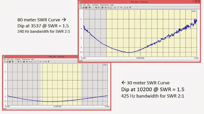
Task: Click 10.000 start frequency label in 30m chart
Action: click(x=7, y=106)
